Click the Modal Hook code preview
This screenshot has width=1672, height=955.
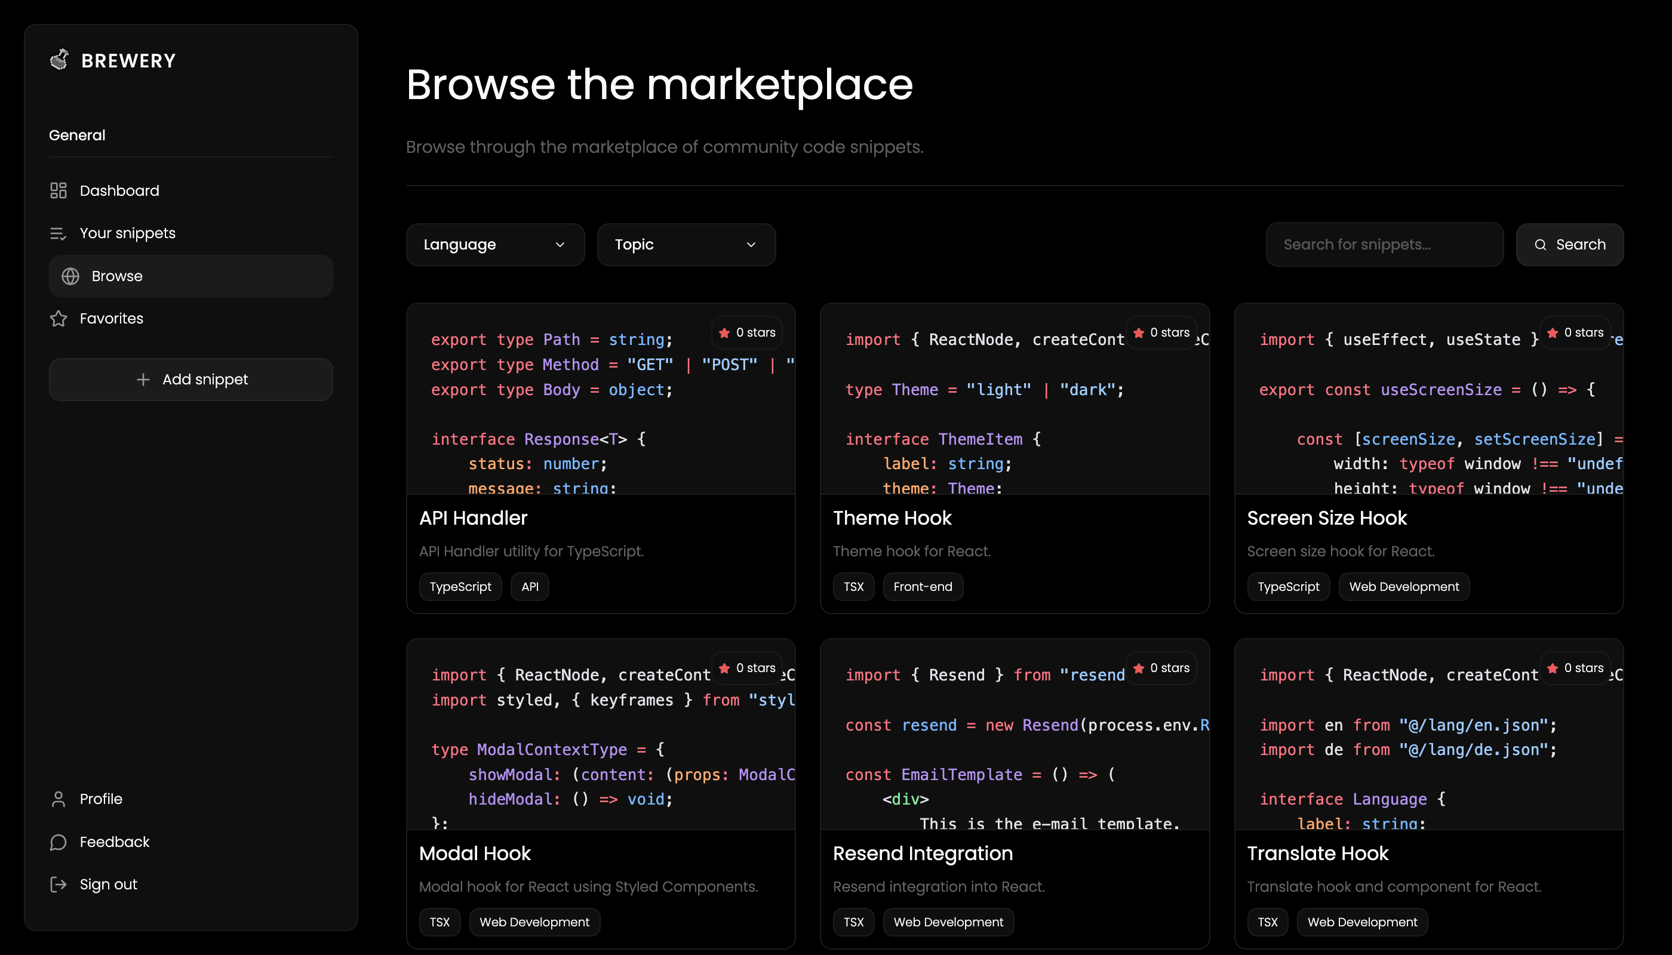point(600,734)
